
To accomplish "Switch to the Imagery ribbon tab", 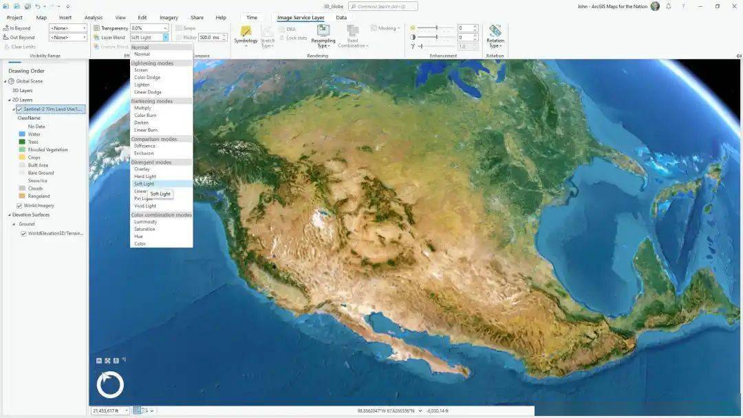I will coord(169,17).
